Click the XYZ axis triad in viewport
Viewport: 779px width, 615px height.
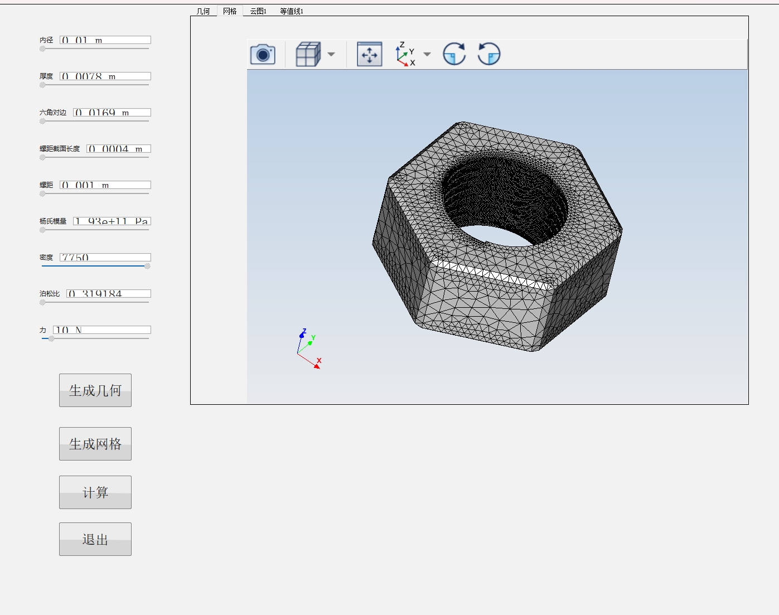[309, 349]
